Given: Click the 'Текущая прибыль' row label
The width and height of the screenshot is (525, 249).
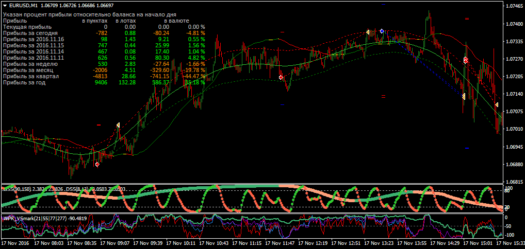Looking at the screenshot, I should (x=27, y=27).
